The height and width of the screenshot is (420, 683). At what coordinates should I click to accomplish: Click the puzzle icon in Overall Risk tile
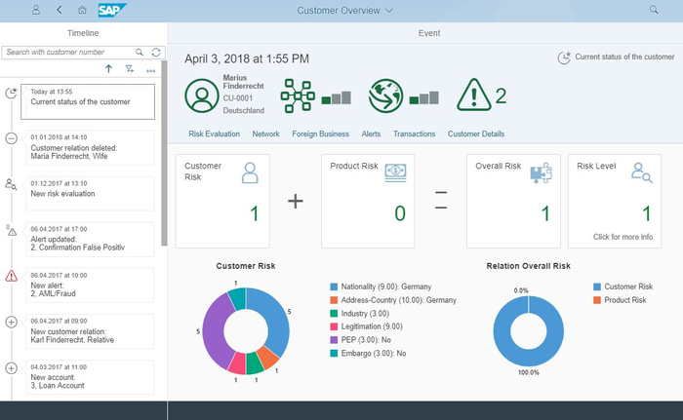coord(541,172)
